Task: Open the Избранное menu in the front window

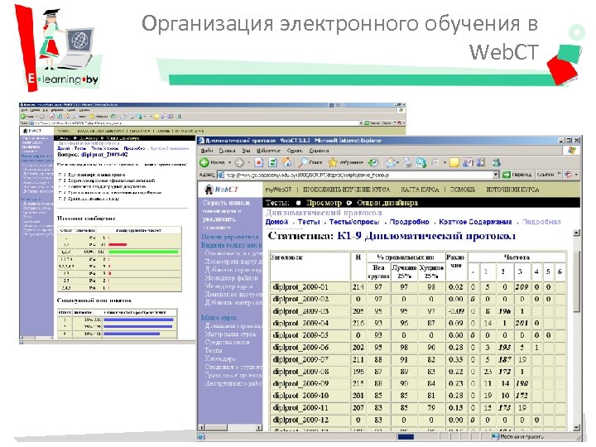Action: coord(268,151)
